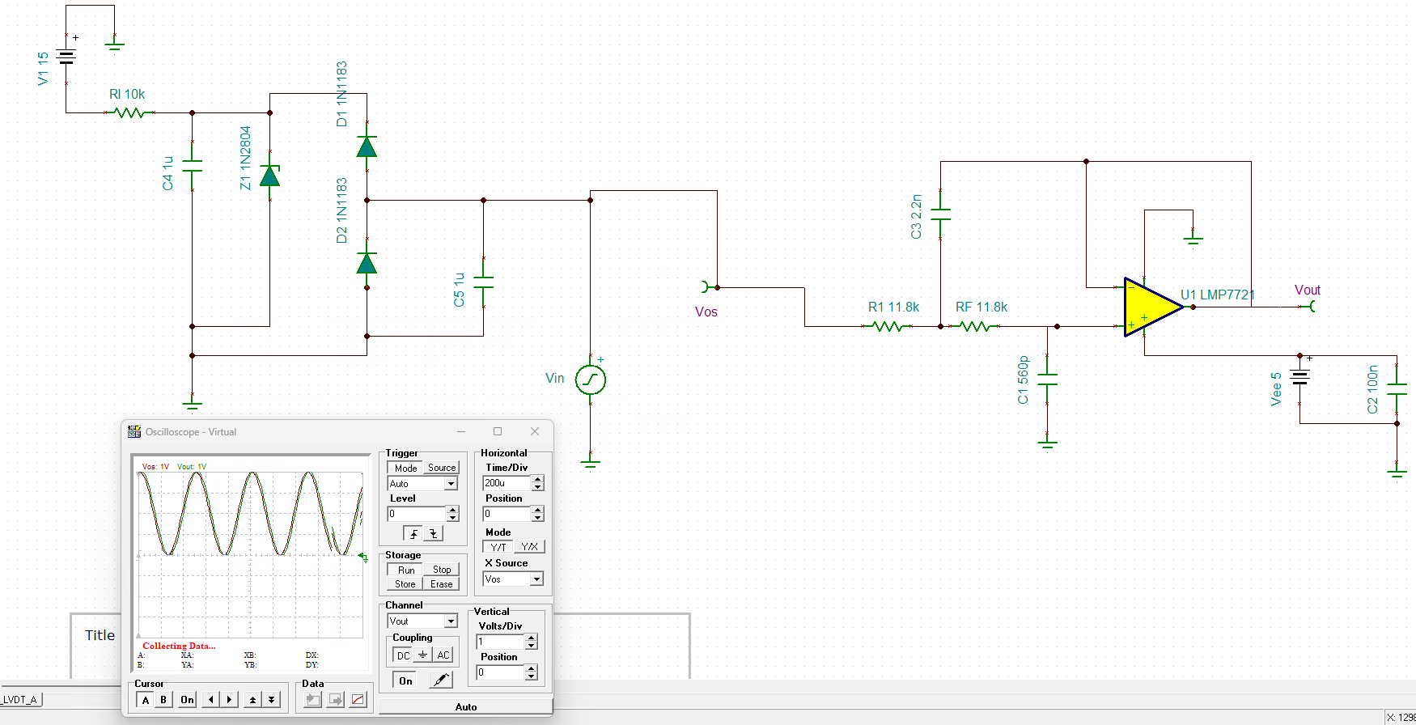Viewport: 1416px width, 725px height.
Task: Open the Channel Vout dropdown
Action: (451, 621)
